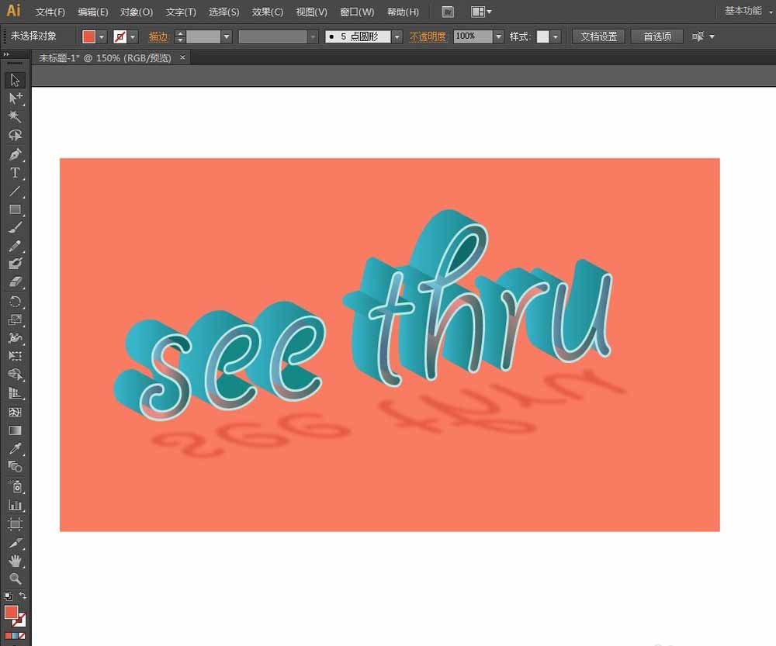Open the 视图(V) menu
Image resolution: width=776 pixels, height=646 pixels.
click(311, 12)
